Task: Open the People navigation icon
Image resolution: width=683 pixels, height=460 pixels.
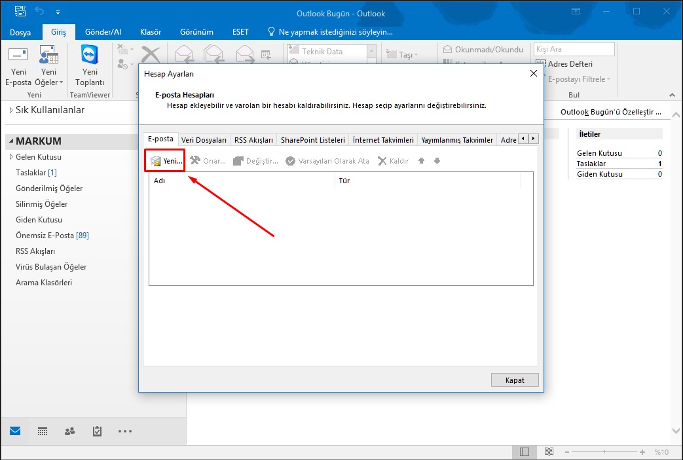Action: 69,431
